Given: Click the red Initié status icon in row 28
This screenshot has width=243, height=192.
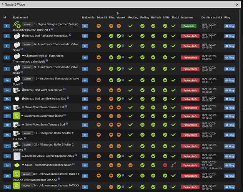Looking at the screenshot, I should pyautogui.click(x=165, y=165).
